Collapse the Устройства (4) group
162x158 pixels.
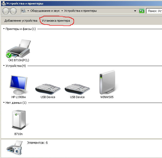point(4,66)
